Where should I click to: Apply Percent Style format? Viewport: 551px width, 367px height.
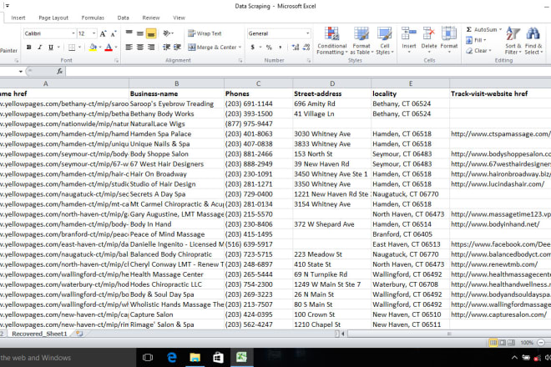click(x=269, y=47)
